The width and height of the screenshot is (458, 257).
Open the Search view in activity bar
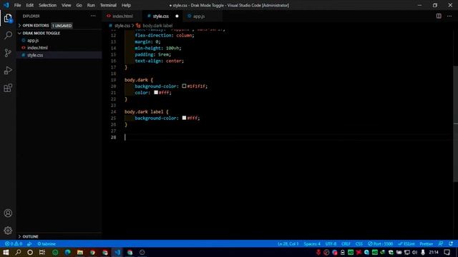coord(8,36)
